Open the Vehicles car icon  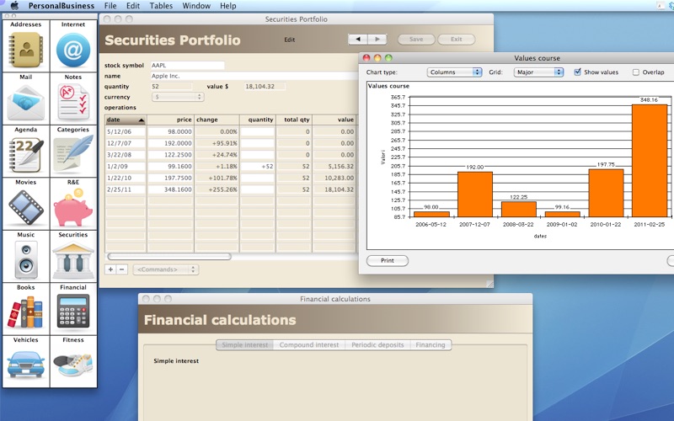(26, 364)
